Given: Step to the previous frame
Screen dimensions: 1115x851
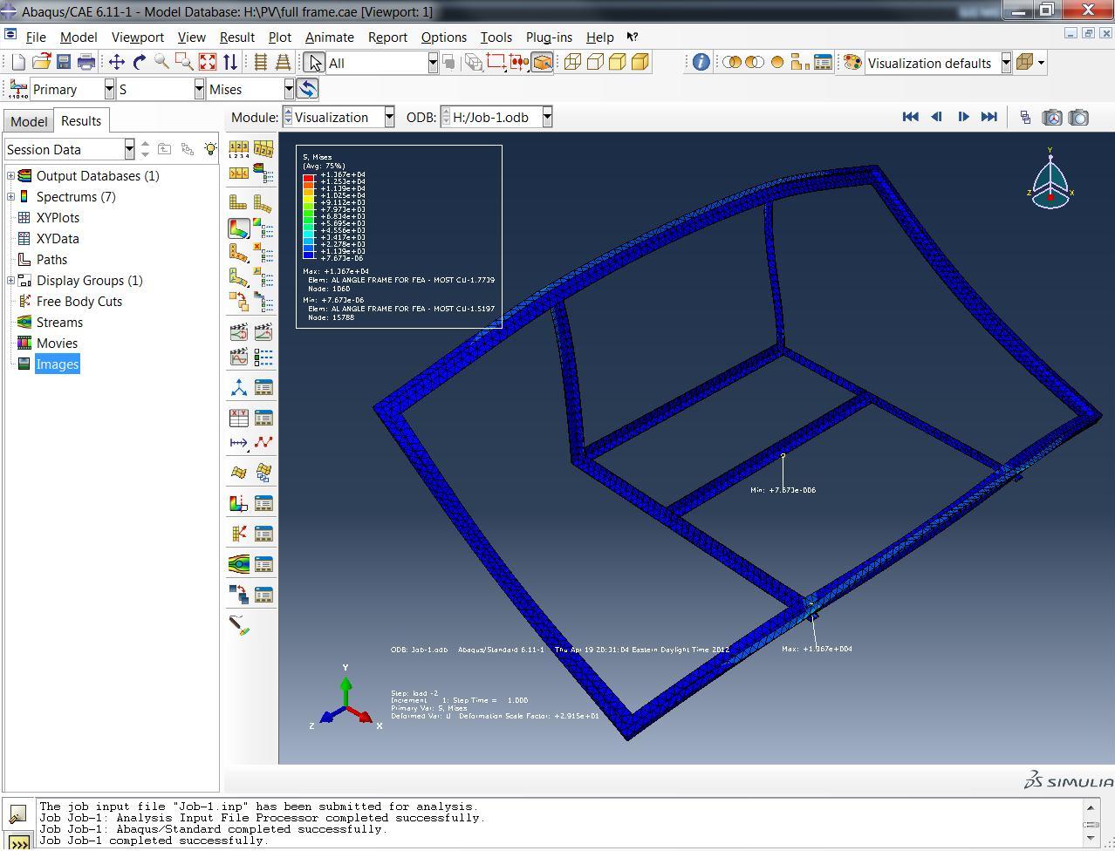Looking at the screenshot, I should pyautogui.click(x=936, y=117).
